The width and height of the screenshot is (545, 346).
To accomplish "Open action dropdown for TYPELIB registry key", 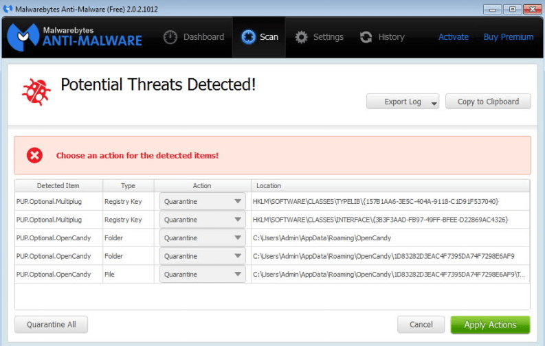I will click(202, 201).
